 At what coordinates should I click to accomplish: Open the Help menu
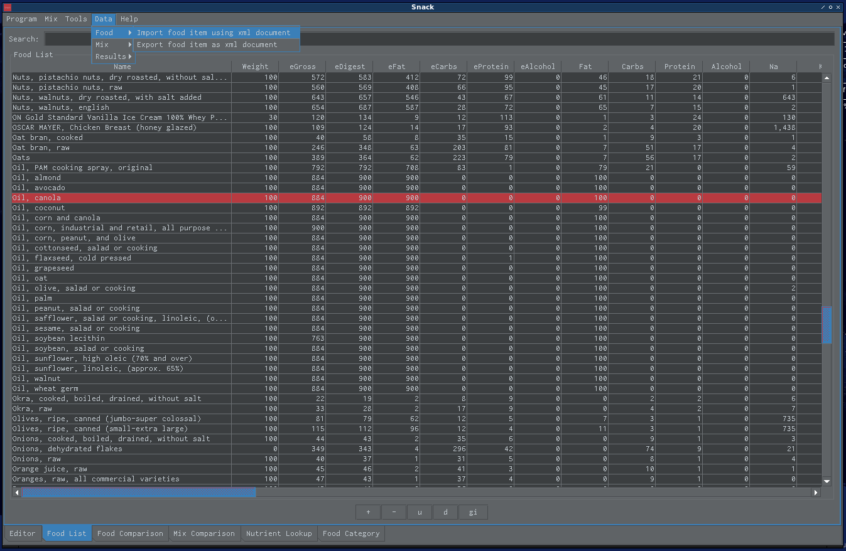[129, 19]
